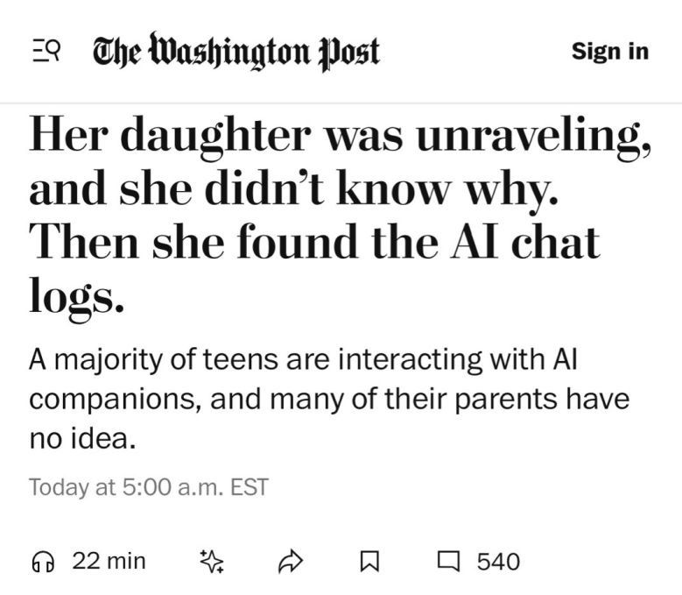Click the "Today at 5:00 a.m. EST" timestamp
The width and height of the screenshot is (682, 595).
click(148, 486)
